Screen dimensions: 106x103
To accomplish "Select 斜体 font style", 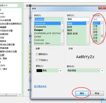I will pos(77,27).
